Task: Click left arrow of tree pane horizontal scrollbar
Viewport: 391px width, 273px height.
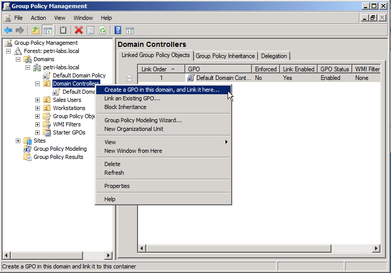Action: pyautogui.click(x=6, y=256)
